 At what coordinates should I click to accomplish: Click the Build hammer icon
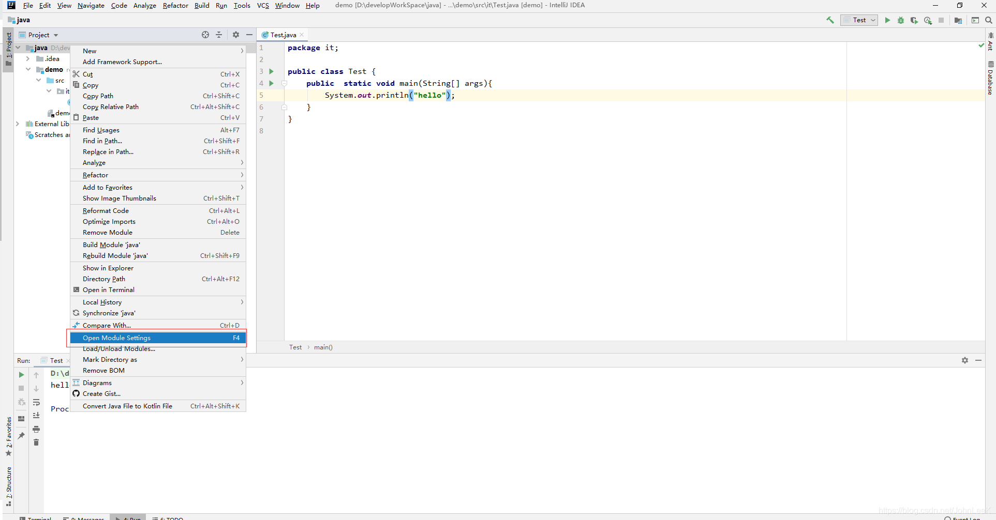click(x=830, y=20)
